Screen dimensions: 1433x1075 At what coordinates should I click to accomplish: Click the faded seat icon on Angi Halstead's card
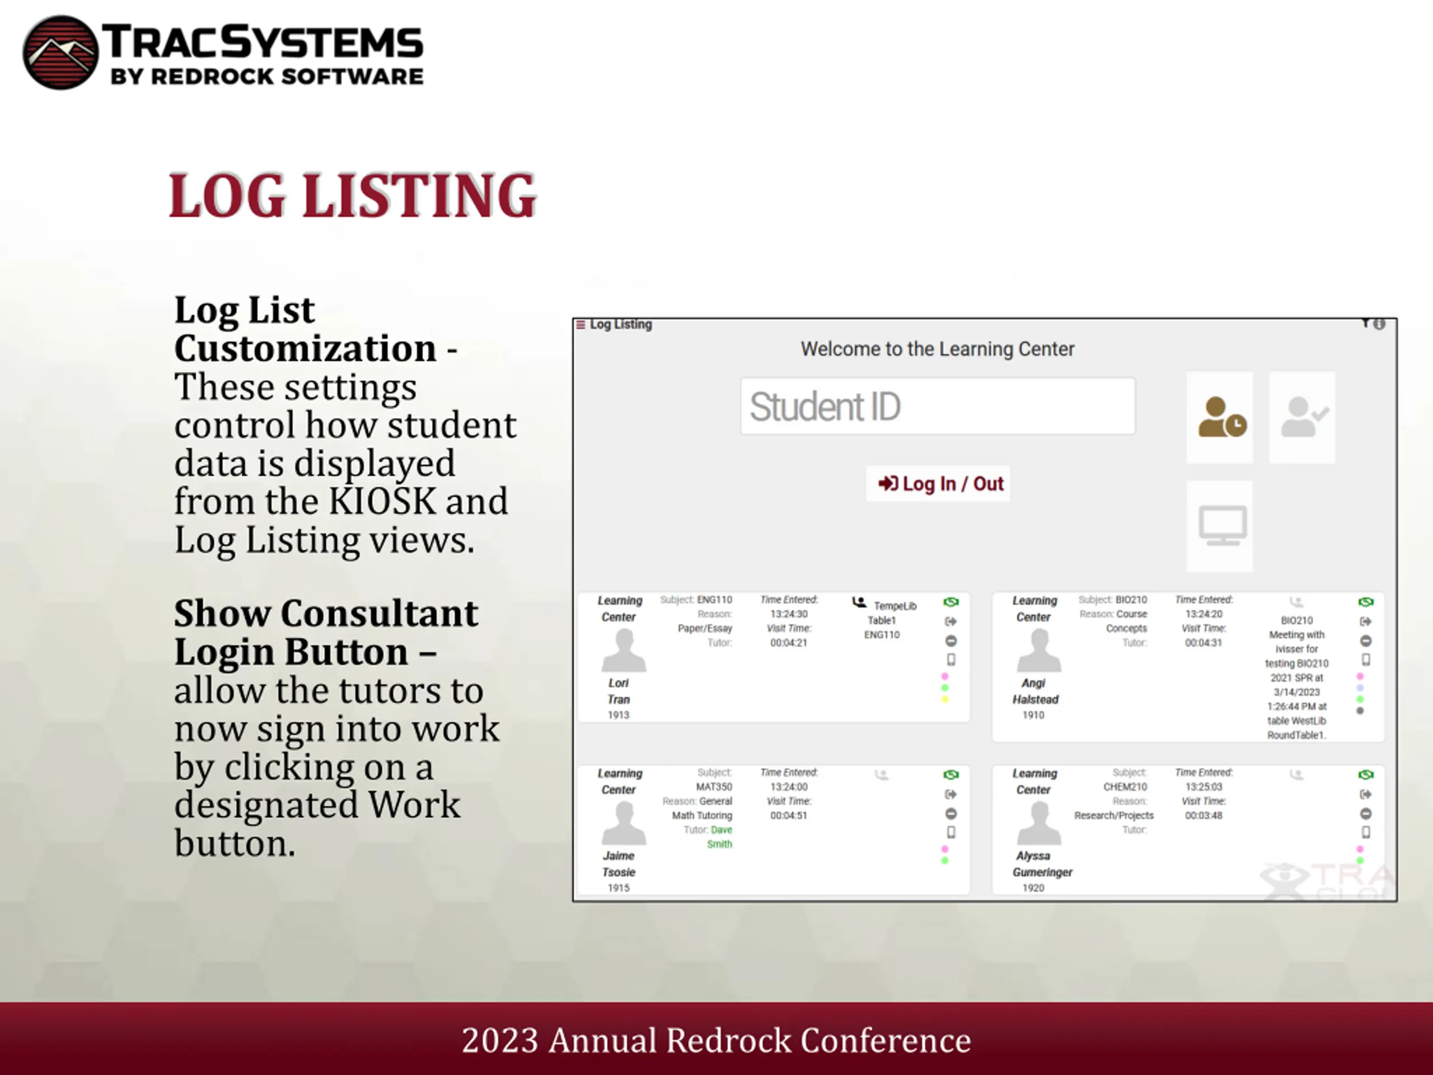(x=1296, y=602)
